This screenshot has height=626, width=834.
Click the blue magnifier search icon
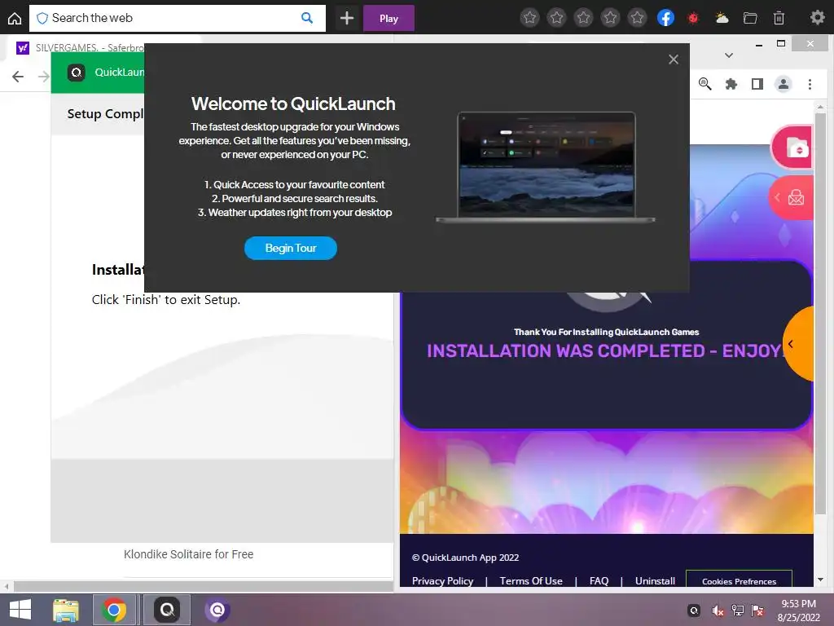coord(307,18)
